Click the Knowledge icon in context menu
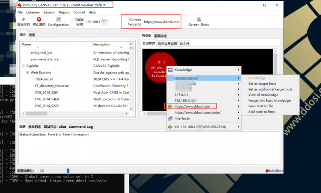This screenshot has height=193, width=321. pos(170,70)
